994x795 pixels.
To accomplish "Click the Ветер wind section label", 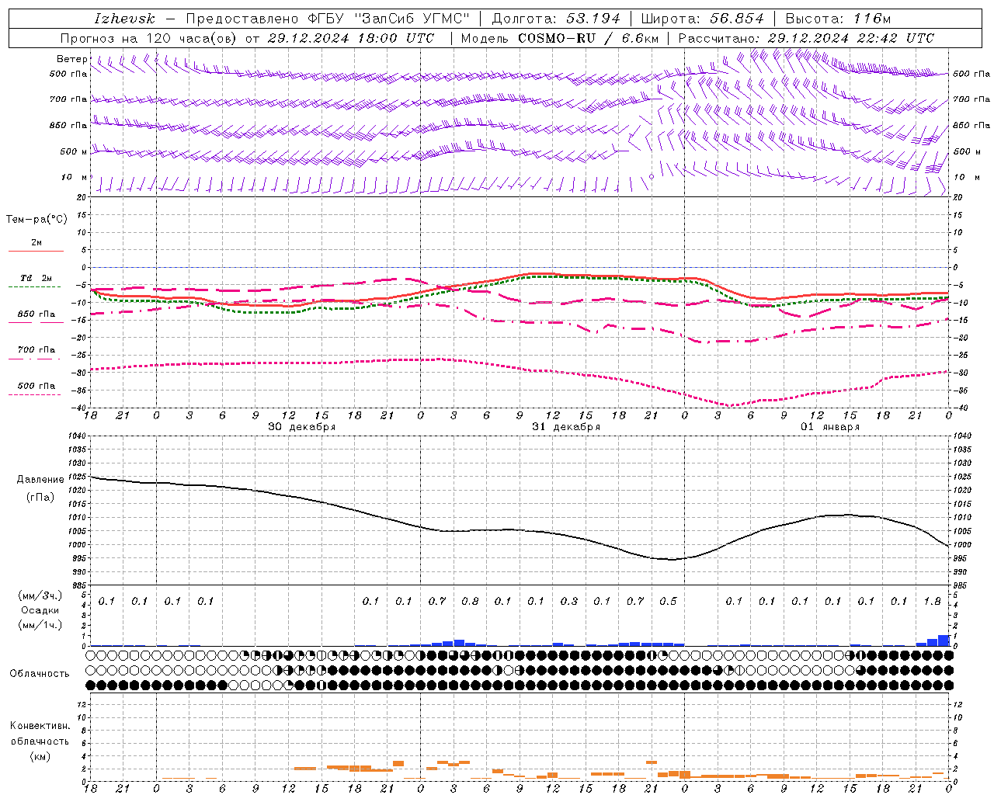I will coord(72,59).
